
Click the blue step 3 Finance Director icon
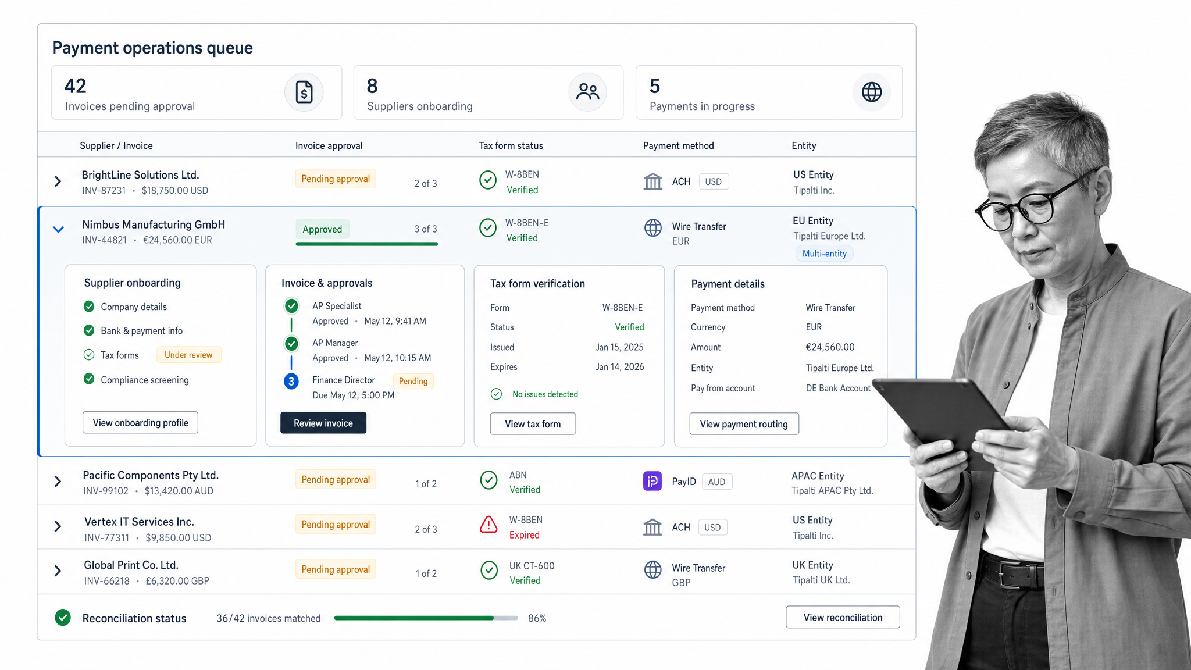pos(291,382)
